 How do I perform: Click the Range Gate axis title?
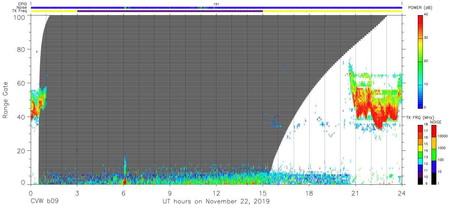[x=6, y=100]
